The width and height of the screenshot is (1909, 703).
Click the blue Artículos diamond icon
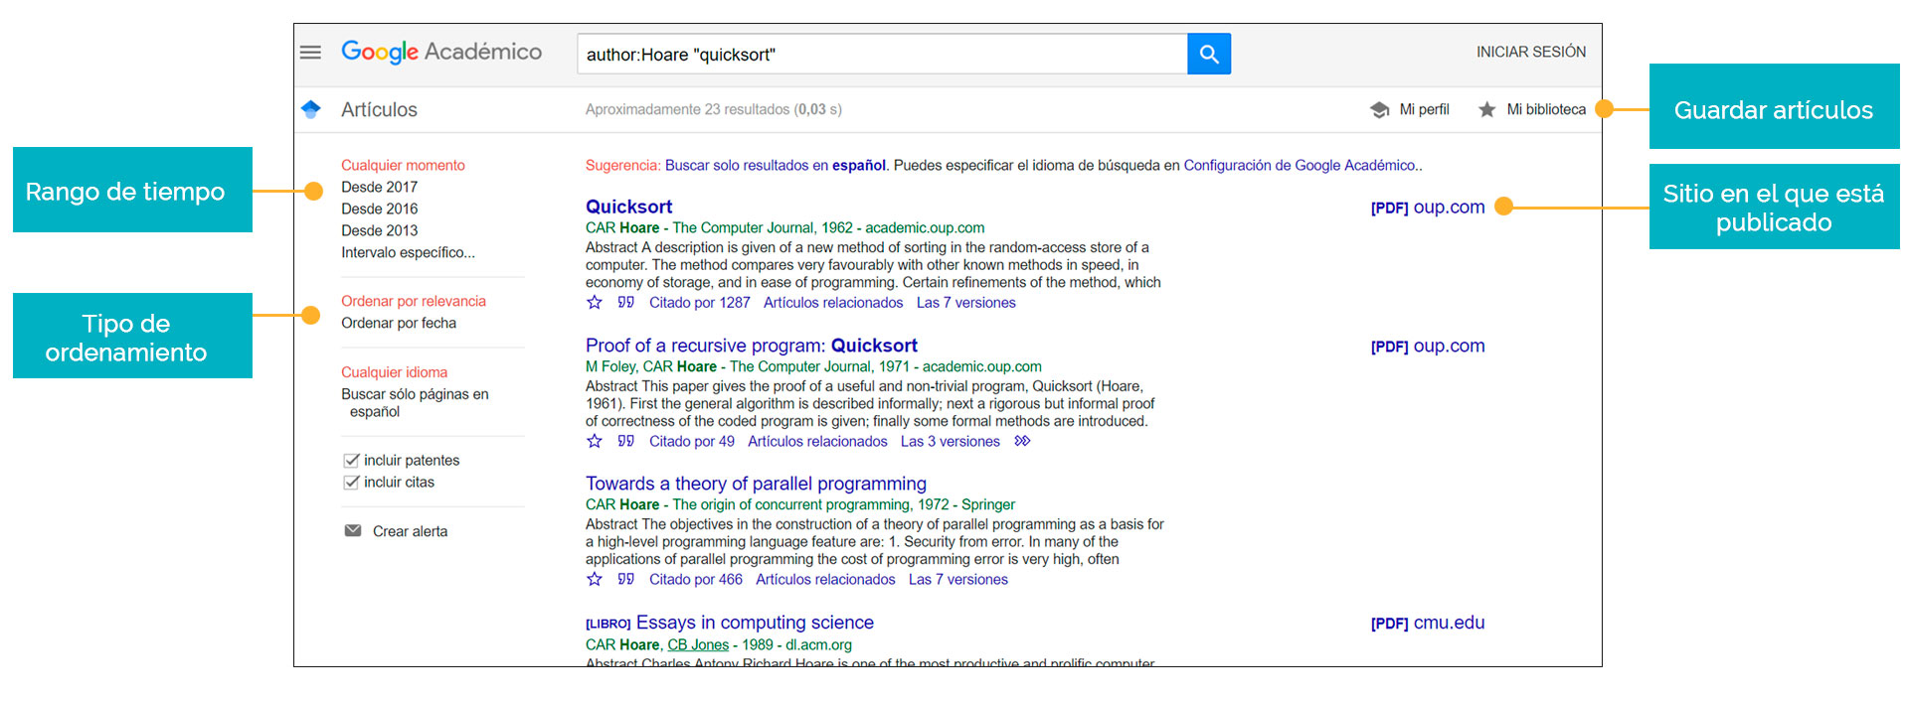[310, 109]
